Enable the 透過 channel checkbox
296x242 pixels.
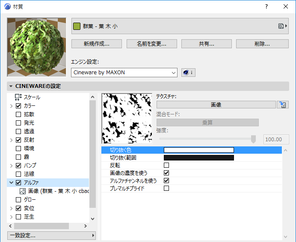coord(18,131)
